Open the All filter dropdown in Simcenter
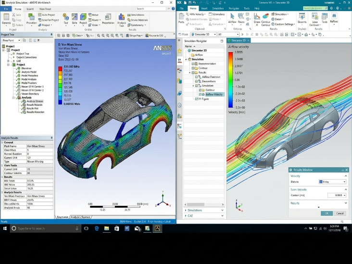 [x=228, y=34]
